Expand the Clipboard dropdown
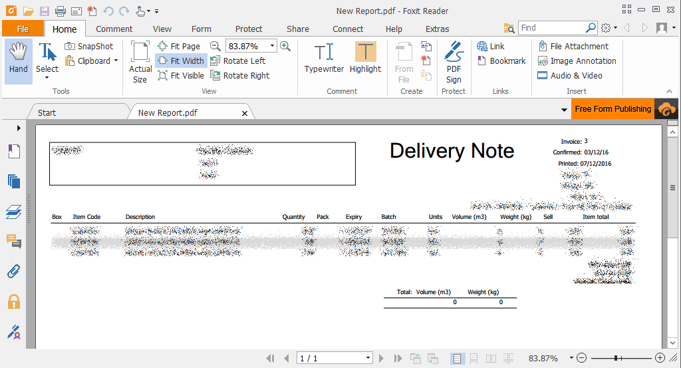Viewport: 681px width, 368px height. tap(116, 61)
